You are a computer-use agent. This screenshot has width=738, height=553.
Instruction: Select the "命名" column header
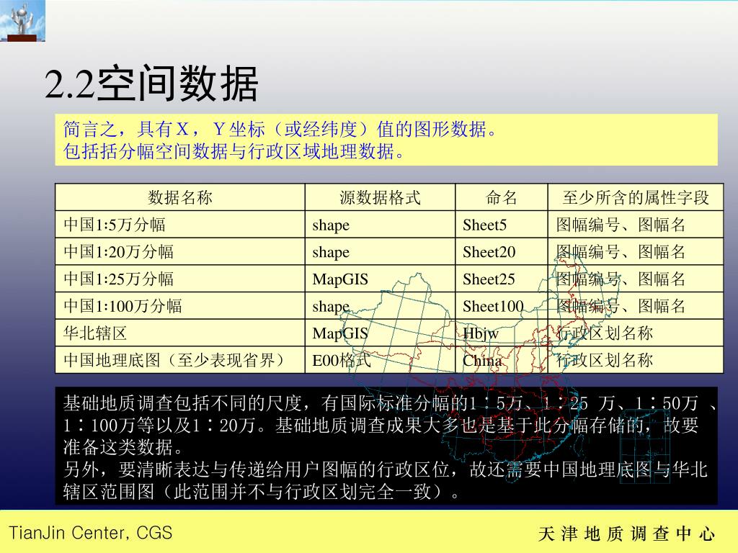[502, 197]
